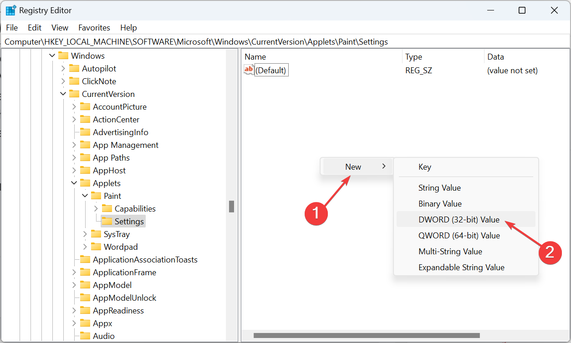Choose String Value from submenu
Image resolution: width=571 pixels, height=343 pixels.
pos(466,188)
